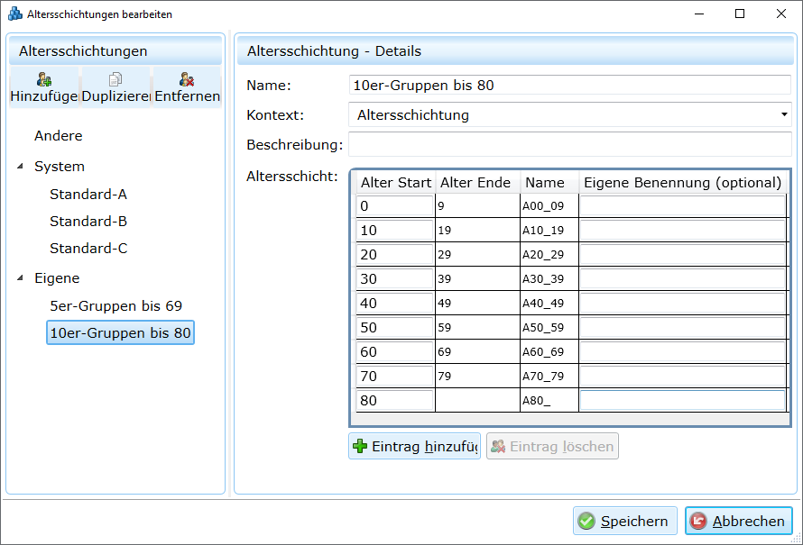Select the 5er-Gruppen bis 69 entry
The image size is (803, 545).
116,306
